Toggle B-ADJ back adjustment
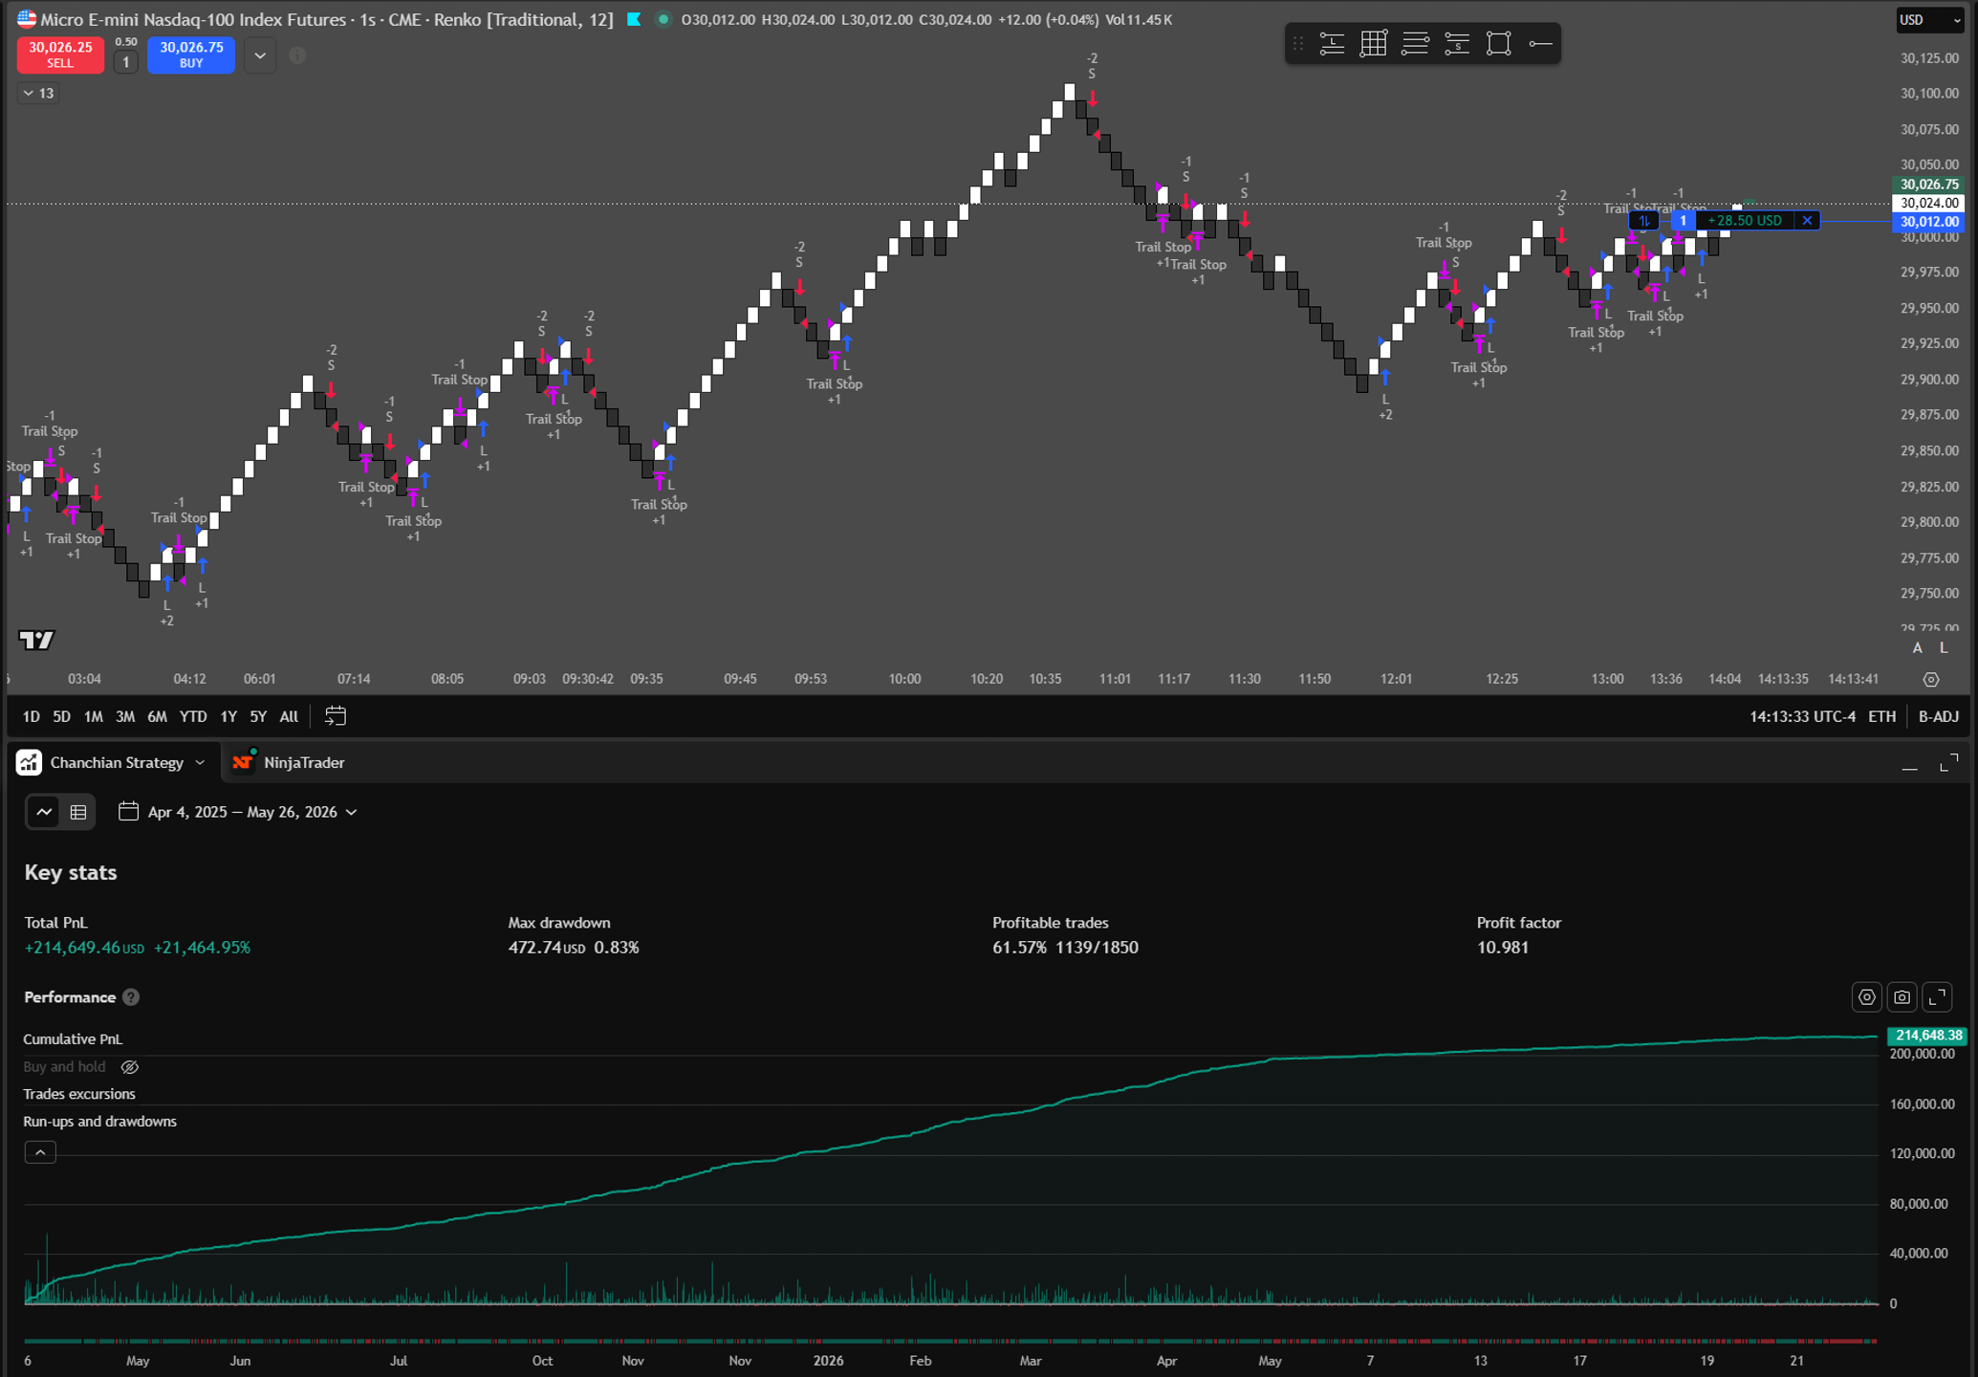1978x1377 pixels. (x=1939, y=716)
